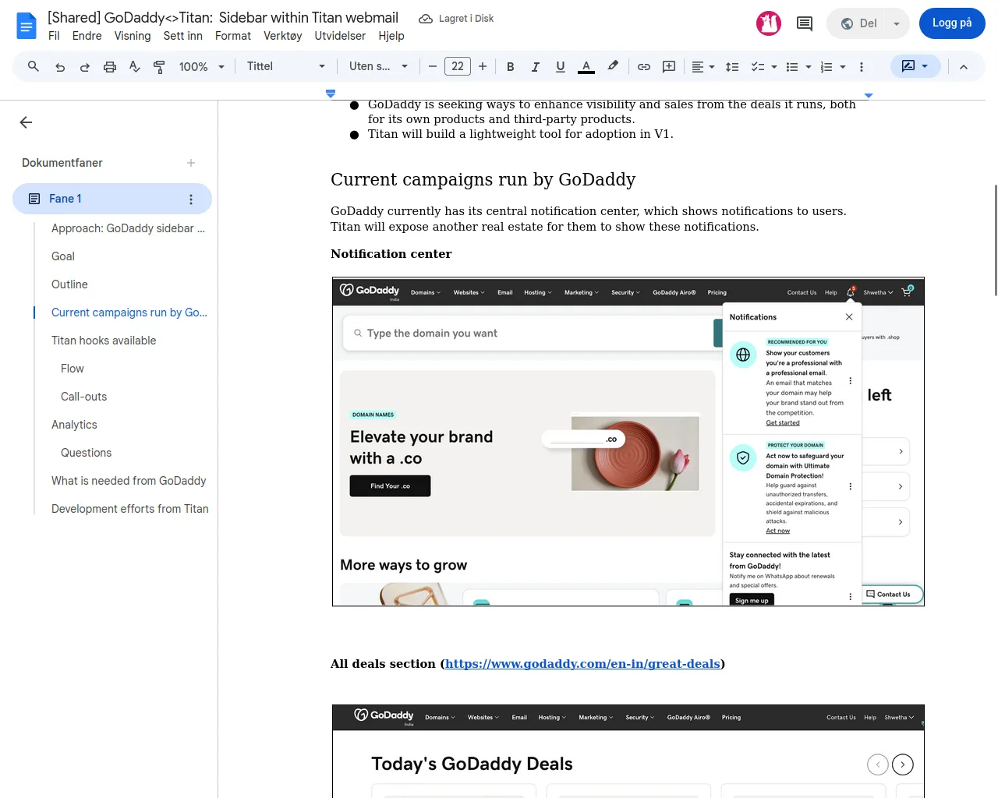
Task: Open the godaddy.com great-deals hyperlink
Action: pos(582,664)
